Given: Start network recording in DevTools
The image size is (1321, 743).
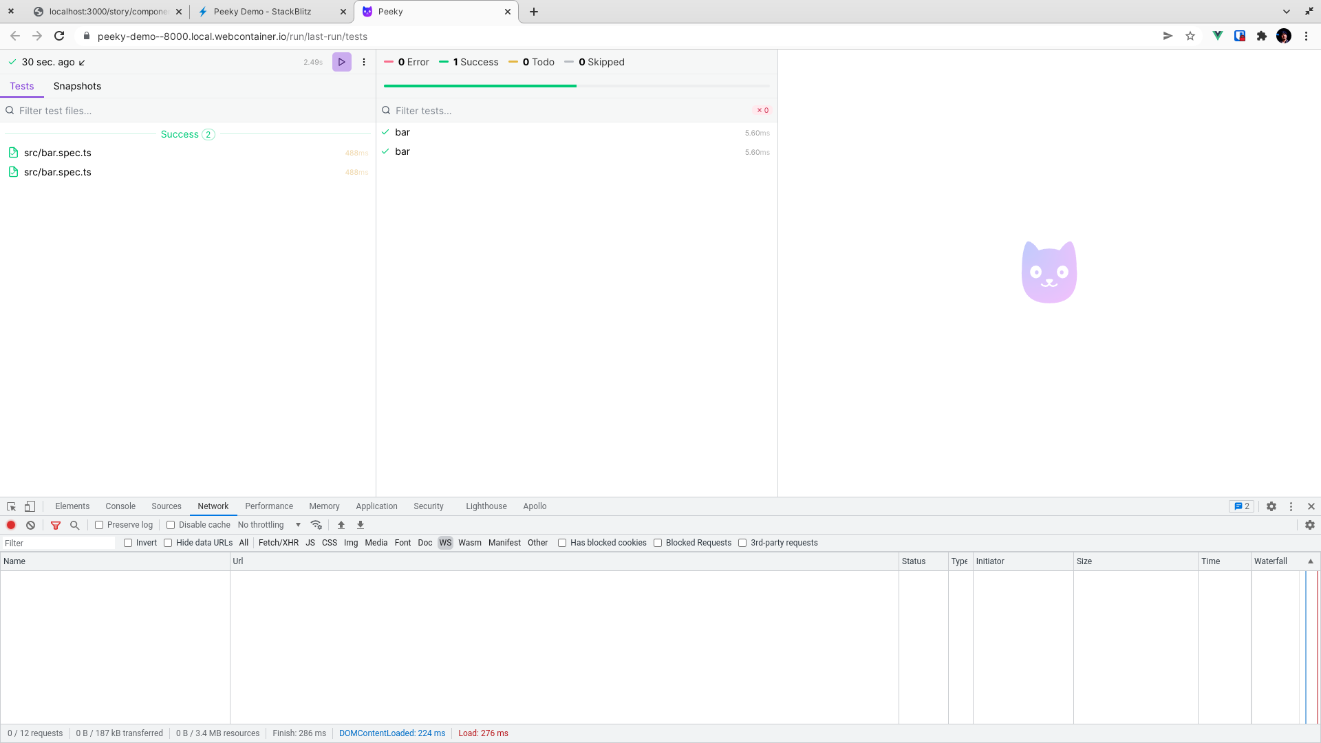Looking at the screenshot, I should point(11,525).
